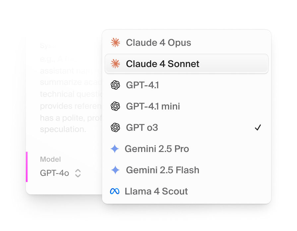297x231 pixels.
Task: Click the Claude starburst icon beside Opus
Action: (115, 42)
